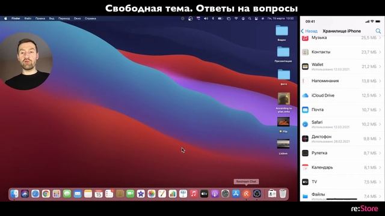385x216 pixels.
Task: Go back with Назад in iPhone
Action: pos(309,31)
